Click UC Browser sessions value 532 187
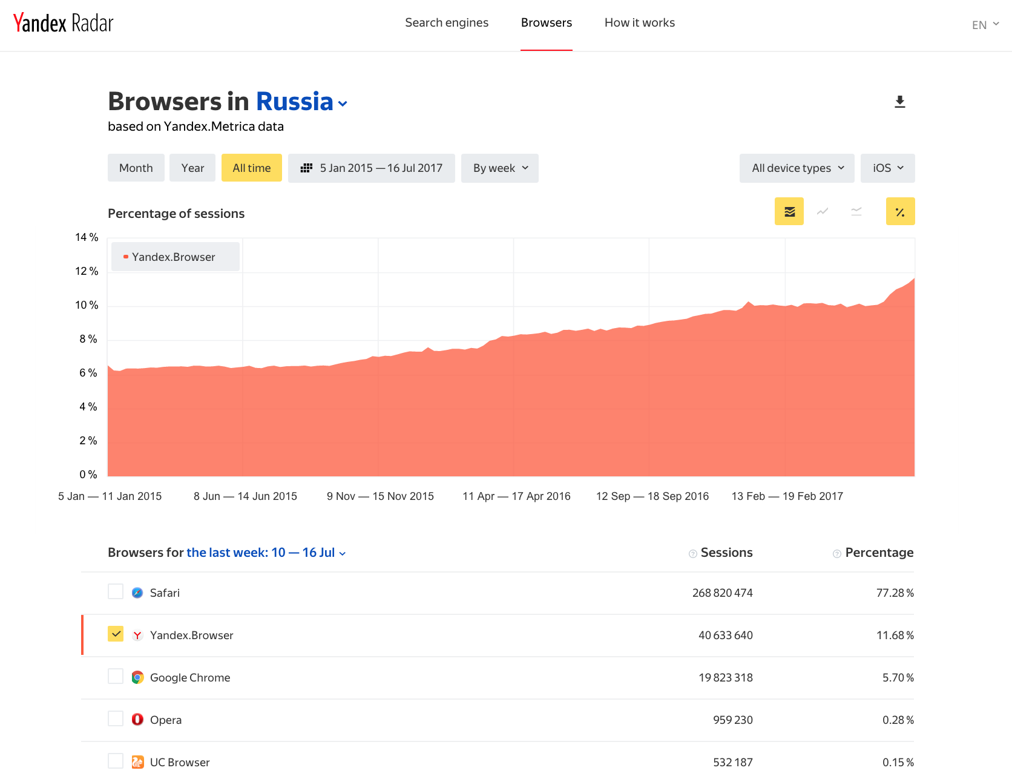 [x=733, y=763]
